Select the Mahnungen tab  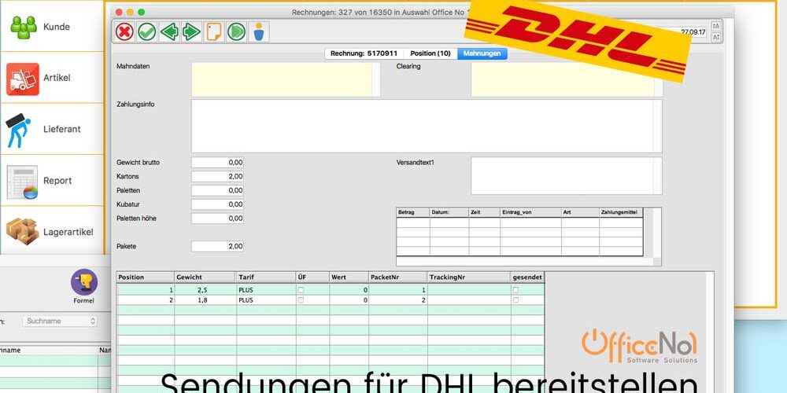click(x=482, y=53)
